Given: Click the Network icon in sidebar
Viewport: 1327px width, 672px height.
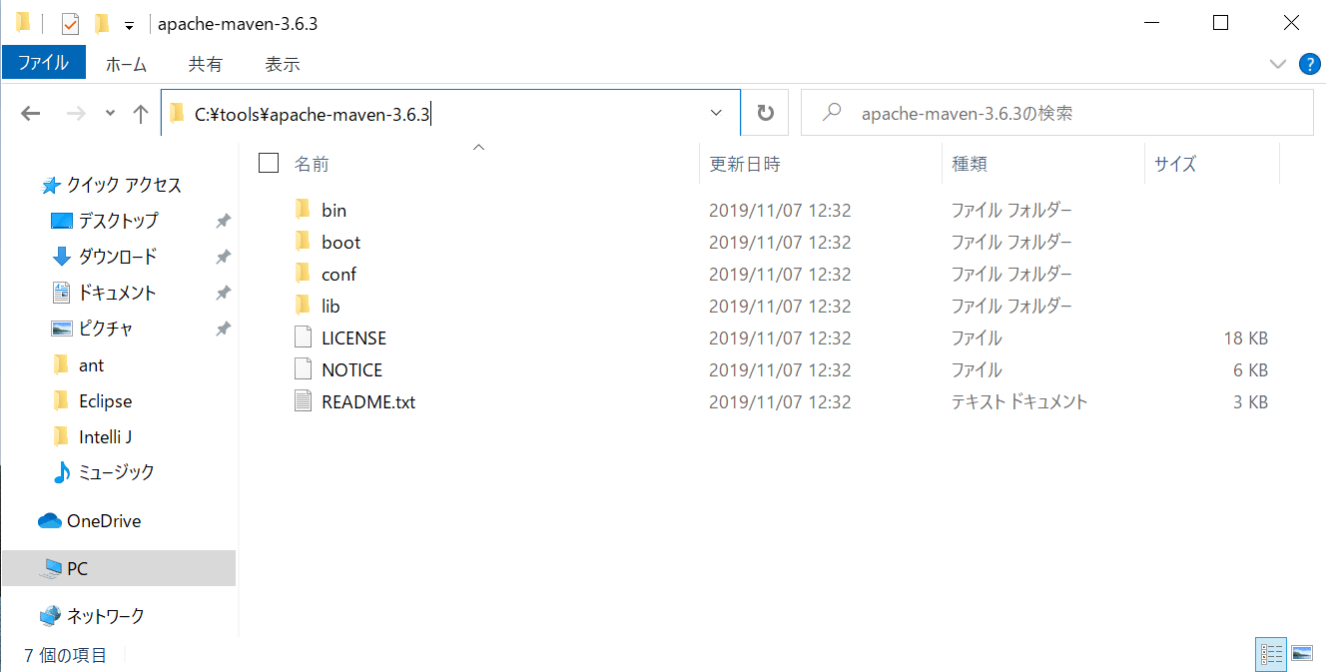Looking at the screenshot, I should (50, 616).
